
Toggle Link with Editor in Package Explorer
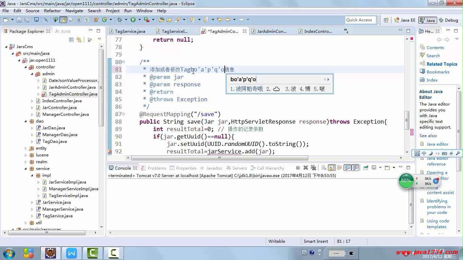click(79, 40)
